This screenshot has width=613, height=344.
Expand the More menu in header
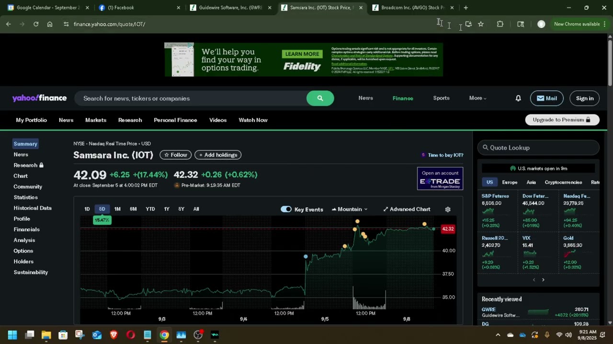(x=478, y=98)
